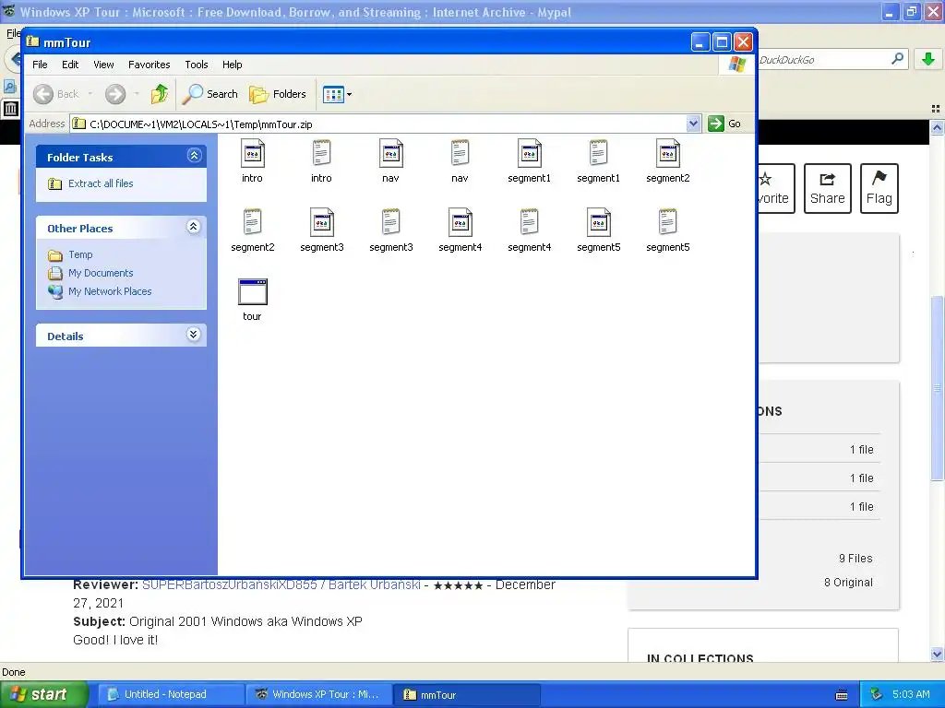Switch to Untitled - Notepad taskbar button
Screen dimensions: 945x708
pyautogui.click(x=171, y=694)
